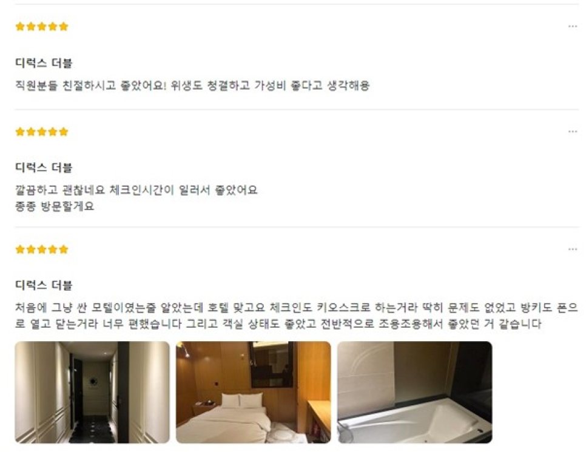
Task: Open bathtub photo thumbnail
Action: 415,392
